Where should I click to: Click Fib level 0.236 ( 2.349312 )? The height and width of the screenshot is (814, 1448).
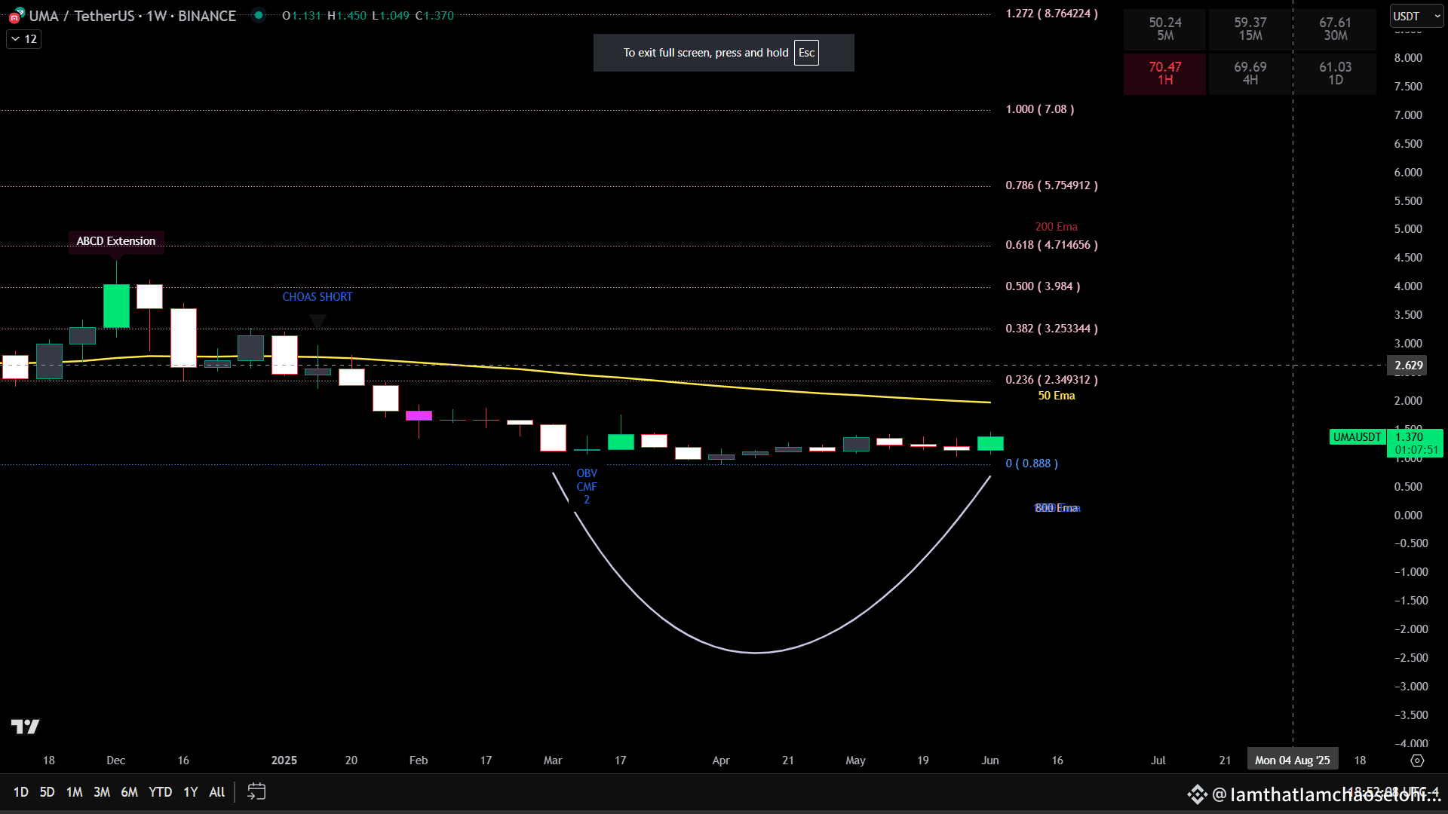pos(1051,380)
